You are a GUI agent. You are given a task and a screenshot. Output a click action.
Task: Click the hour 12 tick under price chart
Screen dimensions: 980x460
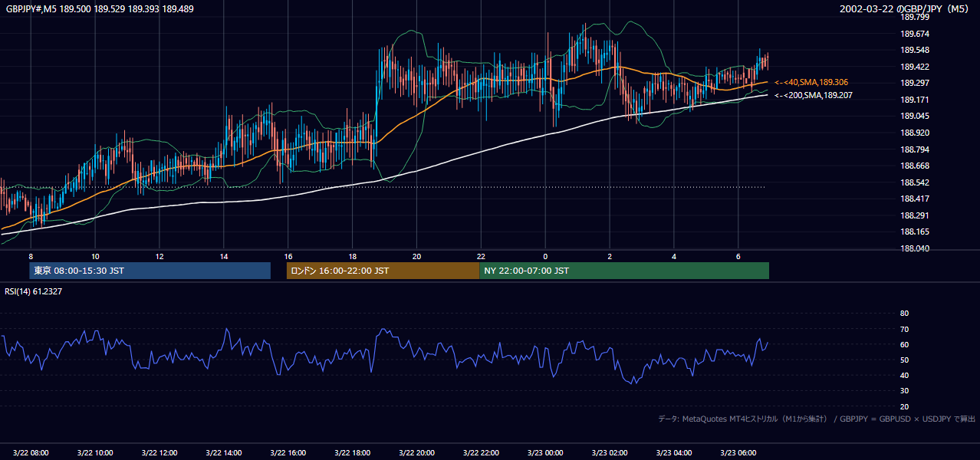[159, 256]
